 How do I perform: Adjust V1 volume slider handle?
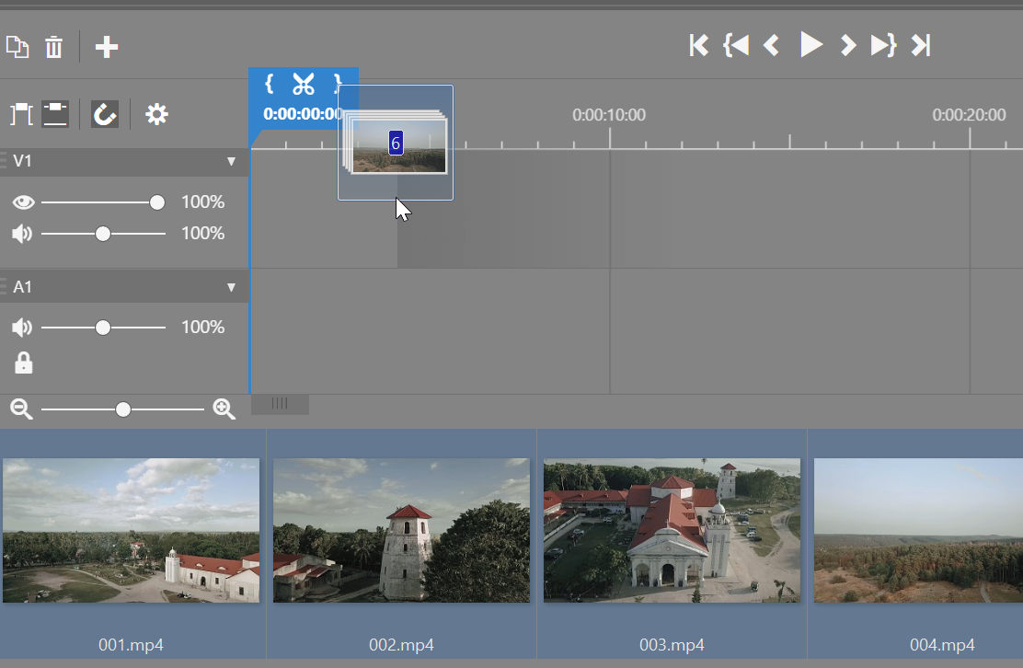(x=102, y=234)
